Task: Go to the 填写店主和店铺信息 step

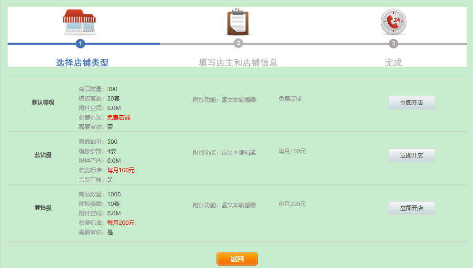Action: point(238,63)
